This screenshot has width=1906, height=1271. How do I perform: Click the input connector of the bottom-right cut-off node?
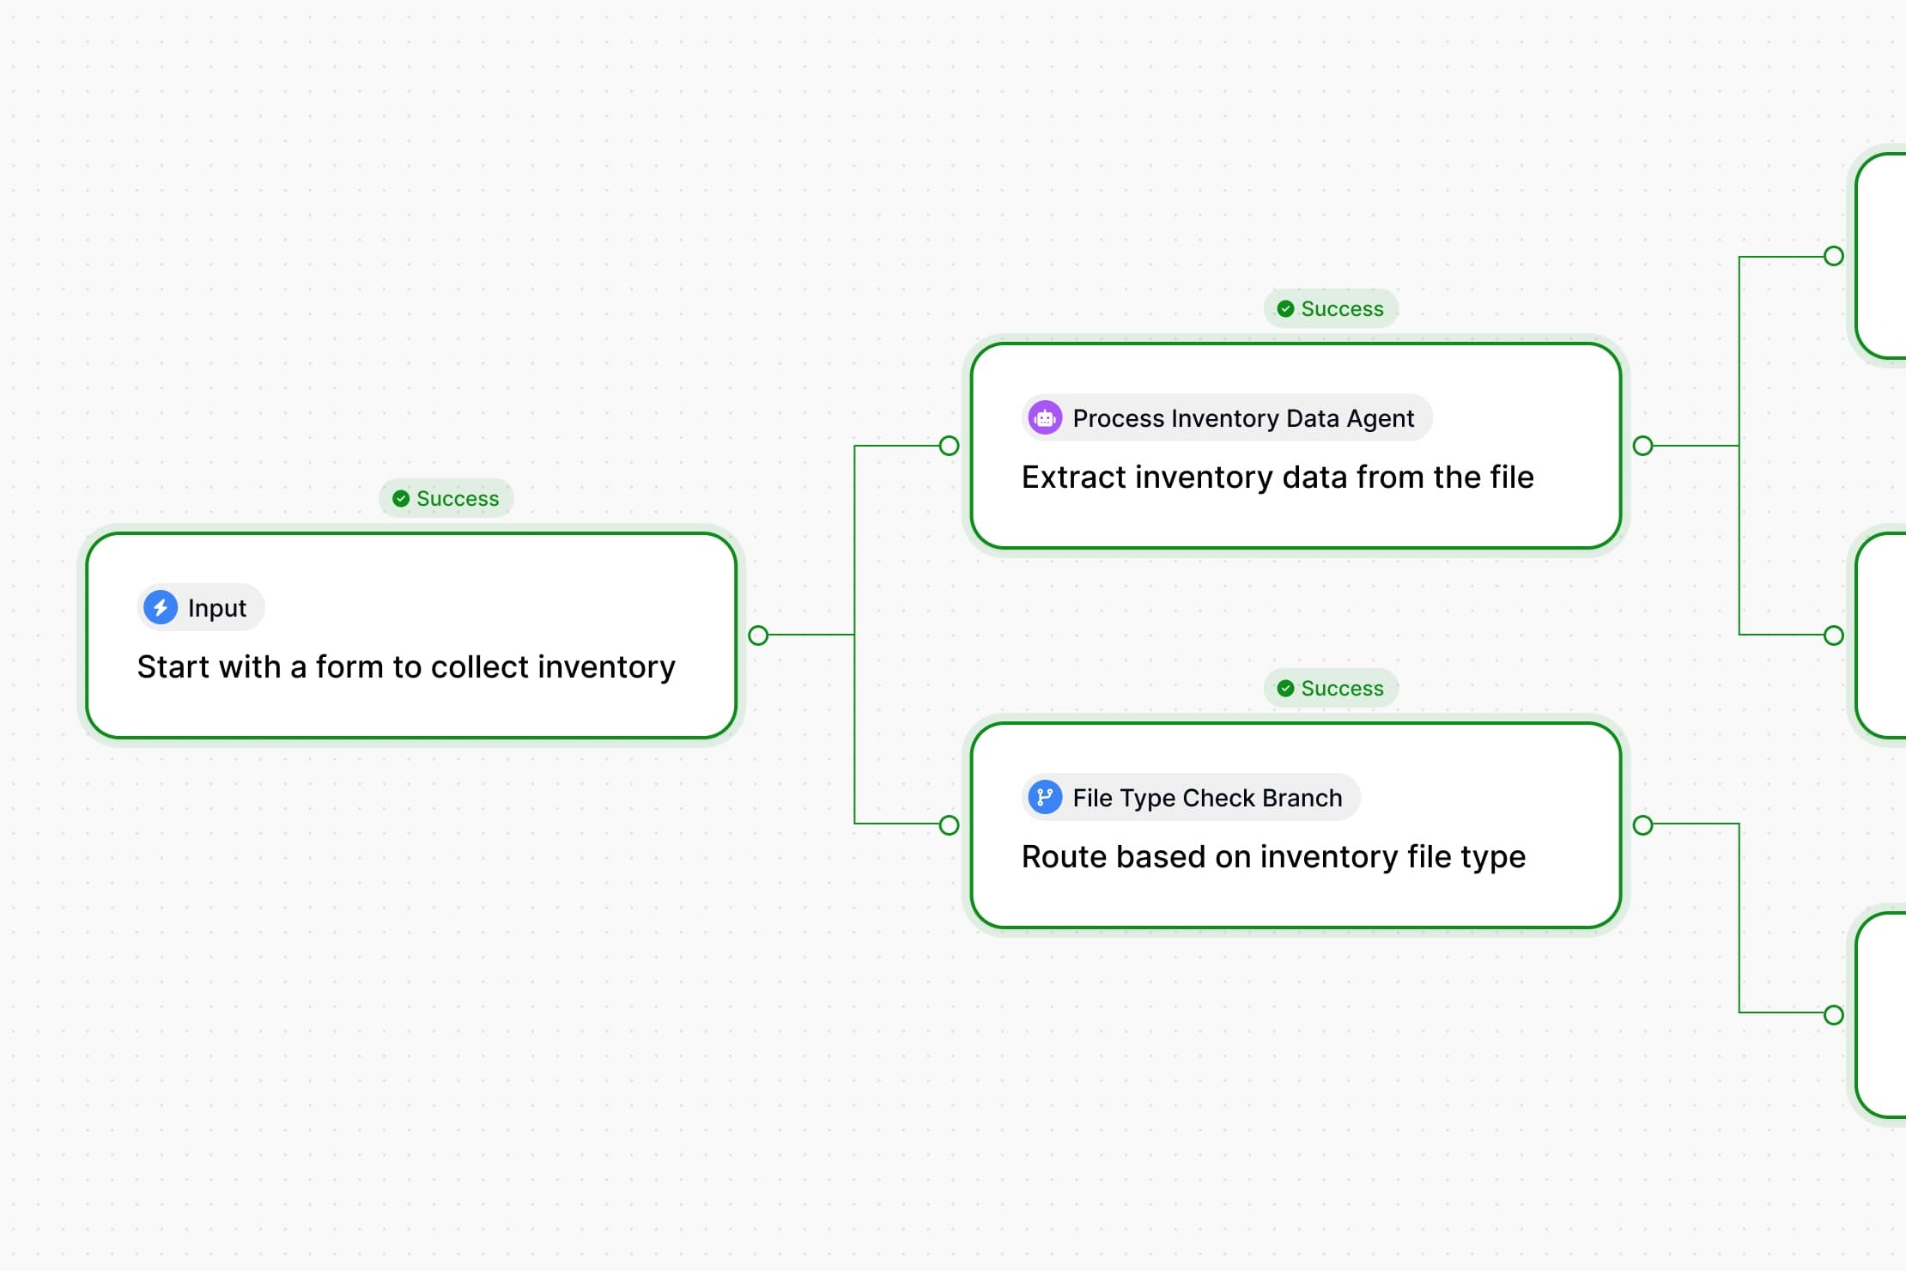pyautogui.click(x=1833, y=1015)
